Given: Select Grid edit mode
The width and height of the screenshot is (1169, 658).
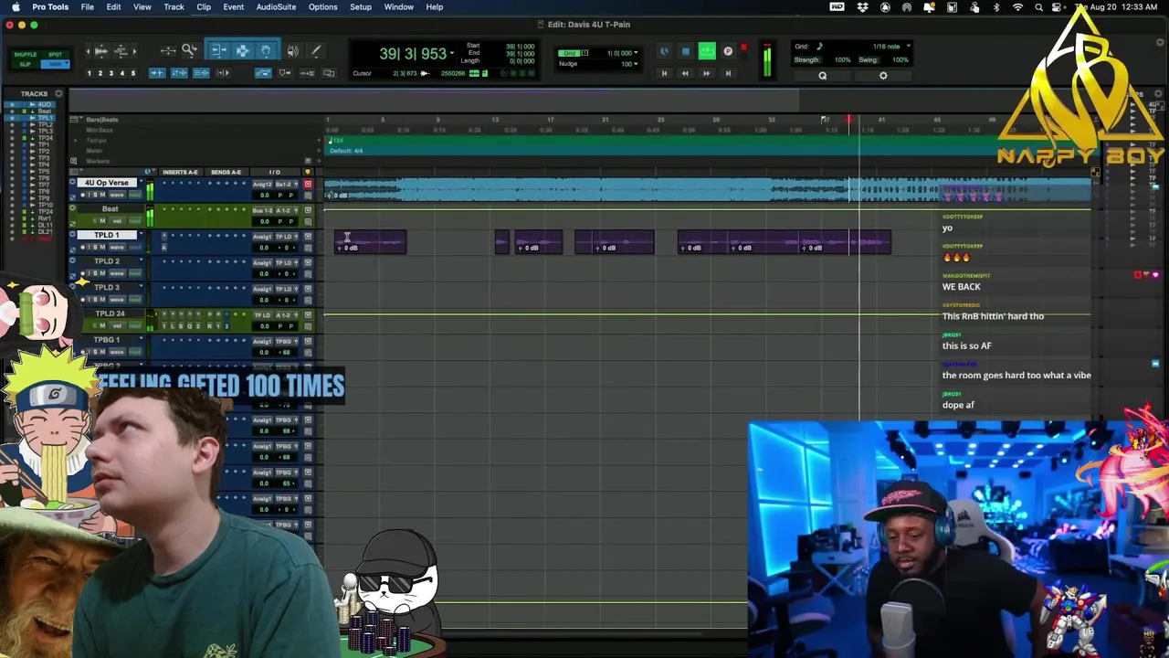Looking at the screenshot, I should click(x=56, y=64).
